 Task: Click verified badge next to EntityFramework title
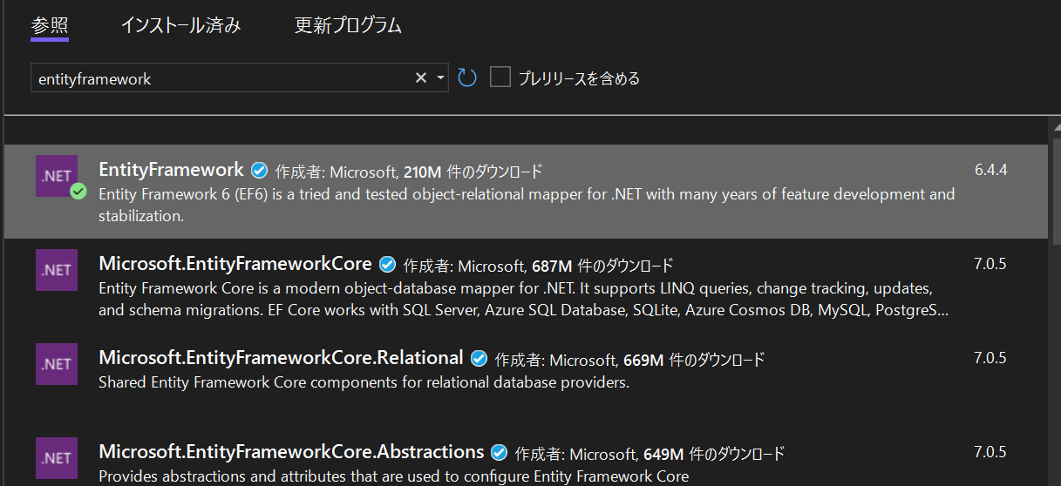click(x=259, y=171)
